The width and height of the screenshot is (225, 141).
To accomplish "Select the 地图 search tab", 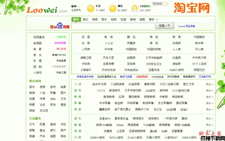I will pyautogui.click(x=142, y=20).
